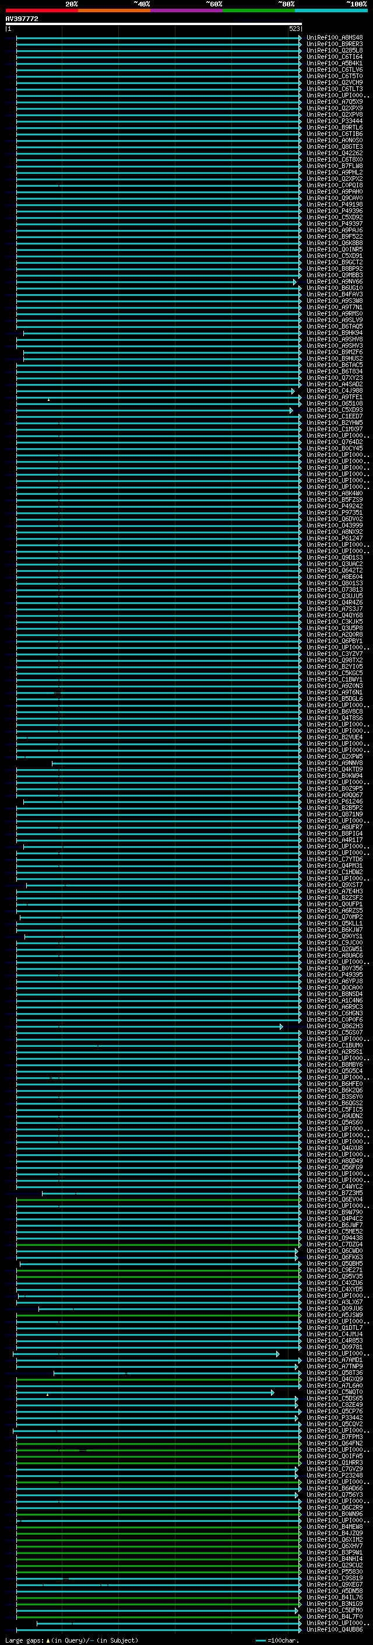Click the cyan ~100% identity legend segment
The height and width of the screenshot is (1645, 373).
331,11
